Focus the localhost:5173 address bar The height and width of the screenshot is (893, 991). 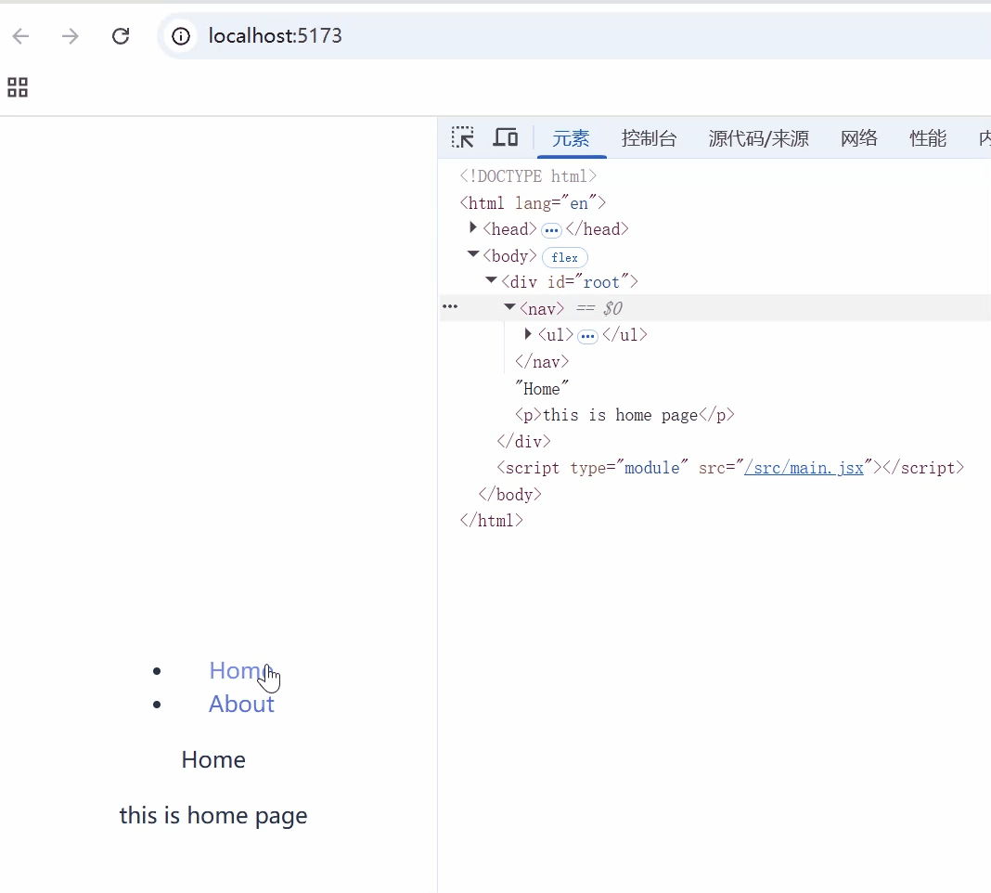573,36
